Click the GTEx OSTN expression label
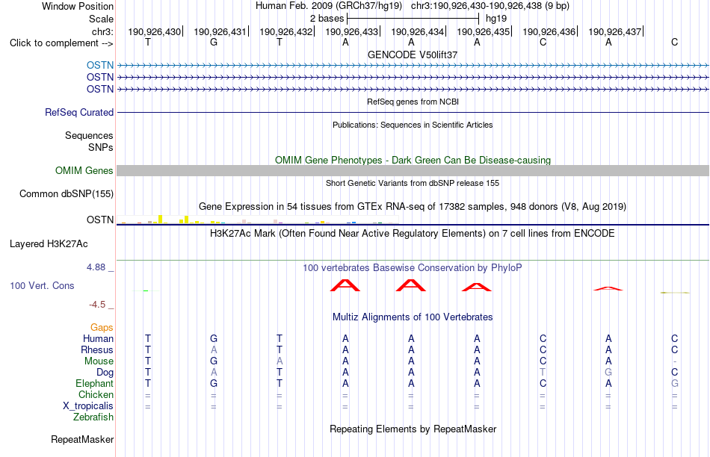Viewport: 710px width, 457px height. [100, 220]
